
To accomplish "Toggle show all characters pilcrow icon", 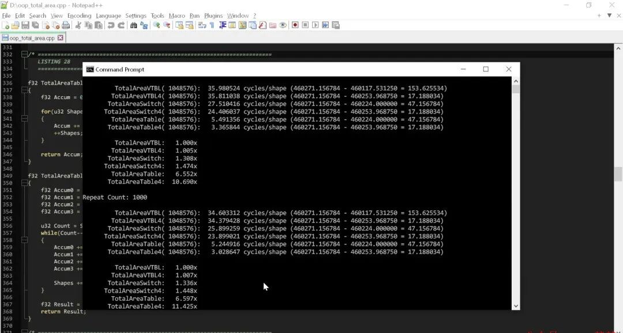I will (x=212, y=25).
